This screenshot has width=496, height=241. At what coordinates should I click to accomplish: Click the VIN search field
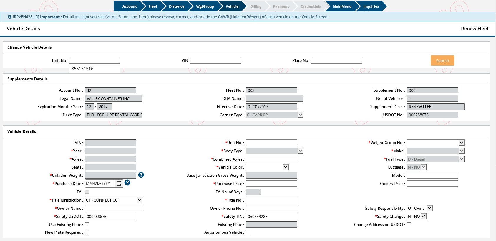pyautogui.click(x=215, y=60)
